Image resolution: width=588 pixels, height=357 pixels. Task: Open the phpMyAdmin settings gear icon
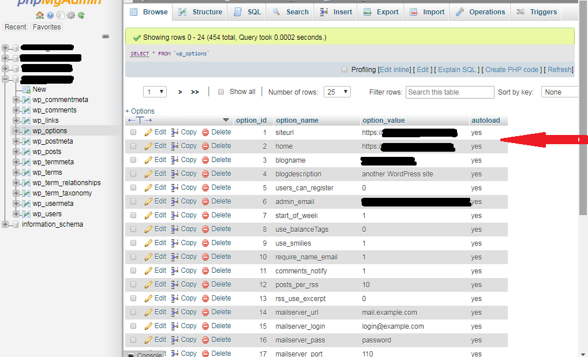tap(70, 15)
